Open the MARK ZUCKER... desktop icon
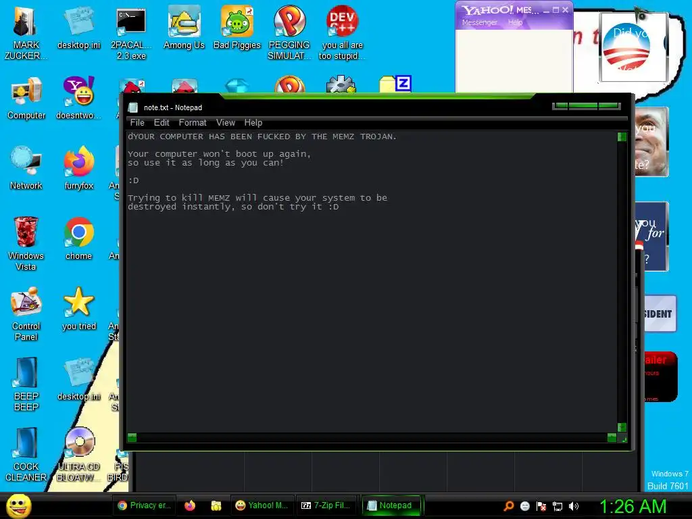Screen dimensions: 692x519 (x=26, y=32)
